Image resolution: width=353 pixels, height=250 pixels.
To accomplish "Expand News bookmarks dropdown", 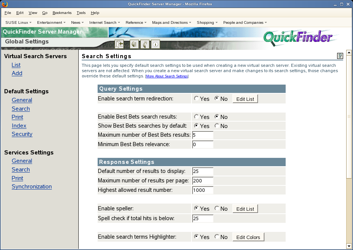I will point(78,22).
